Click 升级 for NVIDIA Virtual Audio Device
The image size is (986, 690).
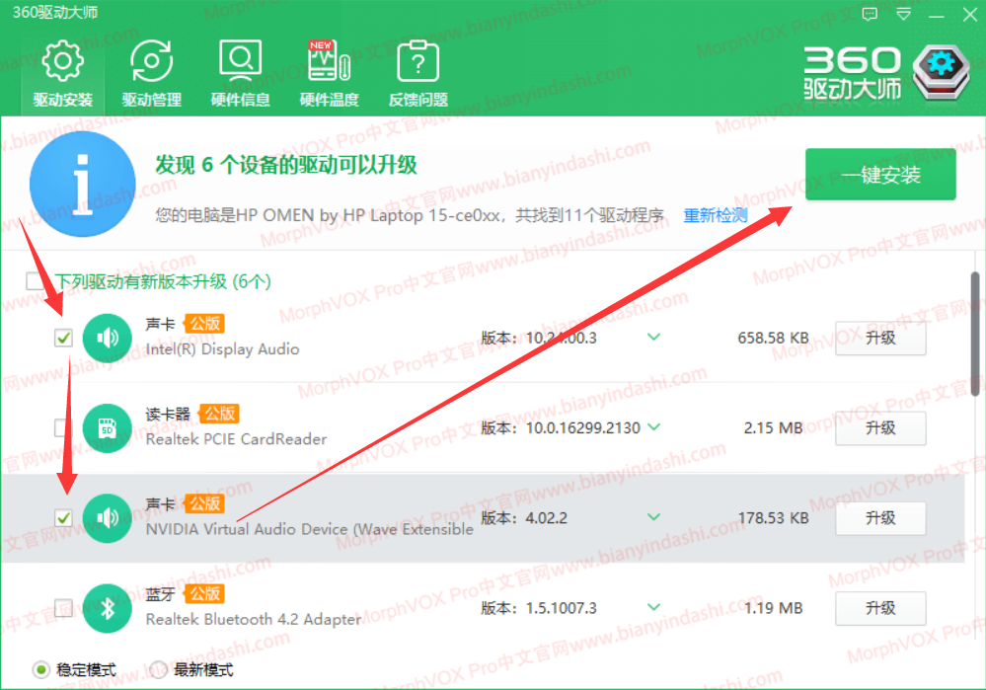pos(880,518)
